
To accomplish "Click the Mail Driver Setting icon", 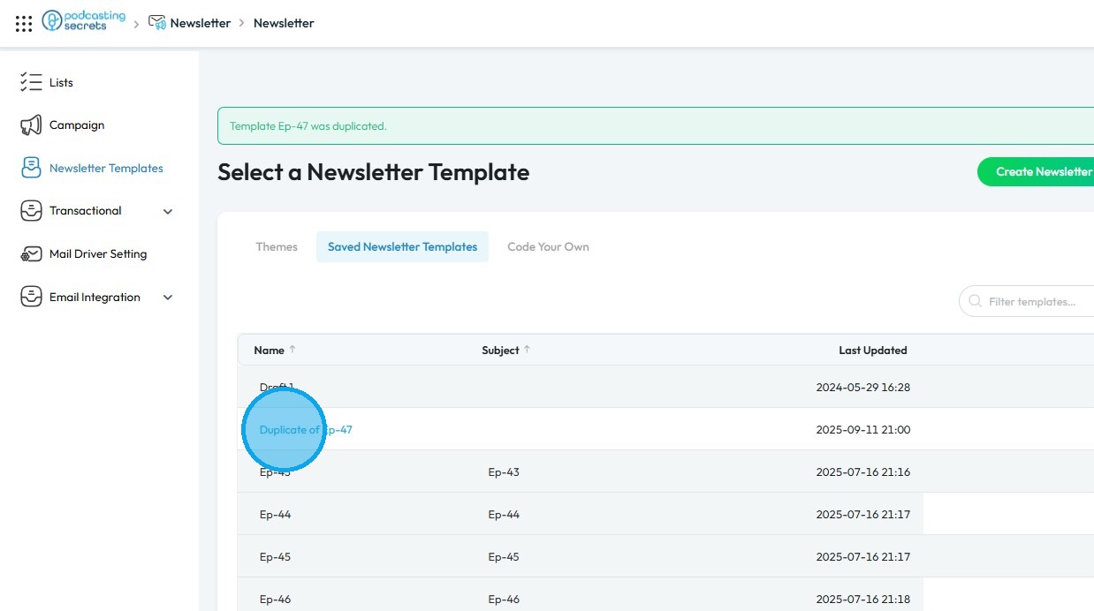I will point(31,254).
